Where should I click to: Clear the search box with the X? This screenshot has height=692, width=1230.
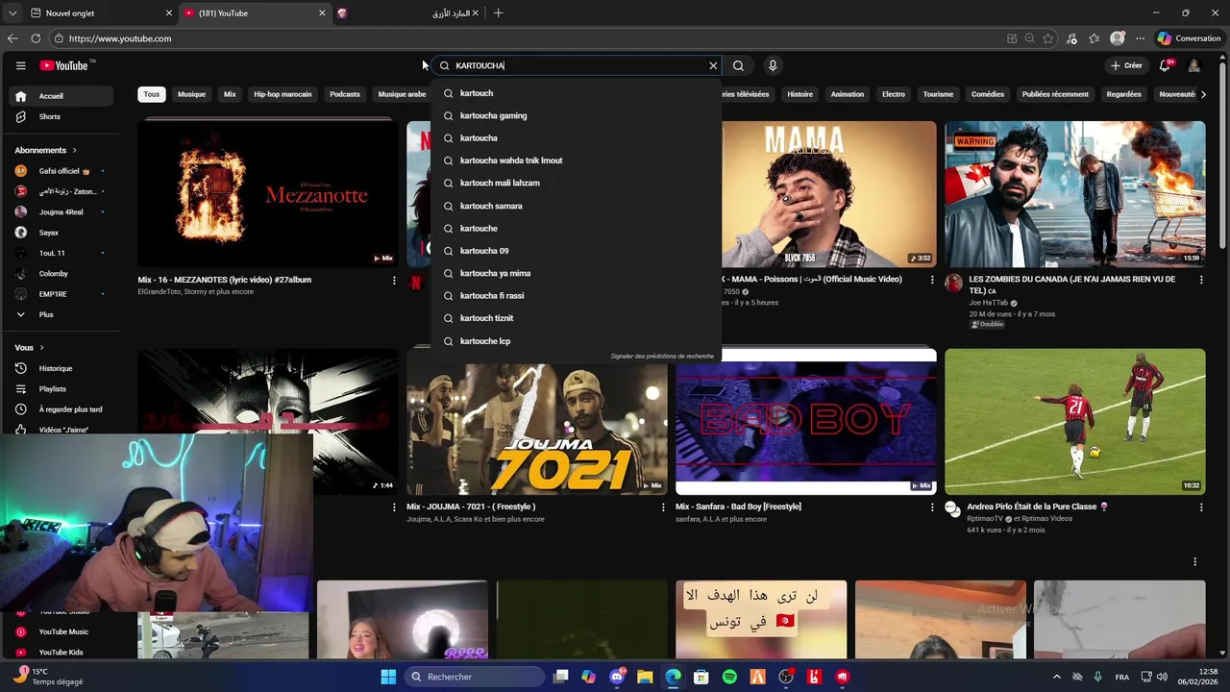click(x=713, y=65)
